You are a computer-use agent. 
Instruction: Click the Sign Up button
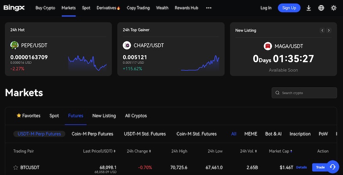pos(289,8)
